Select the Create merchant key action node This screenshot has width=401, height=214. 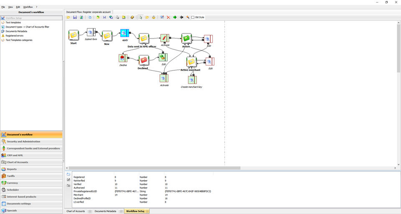(192, 80)
